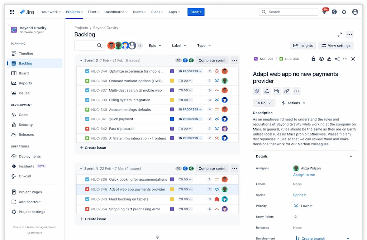Toggle watching the issue with the eye icon
Viewport: 367px width, 240px height.
click(x=321, y=59)
